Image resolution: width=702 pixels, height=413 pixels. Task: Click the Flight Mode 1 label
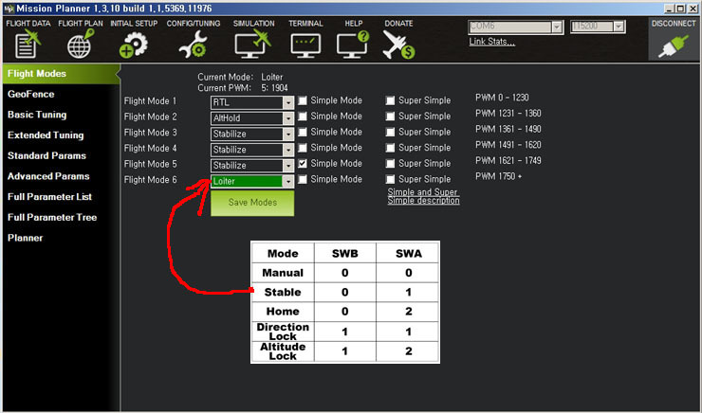coord(151,101)
